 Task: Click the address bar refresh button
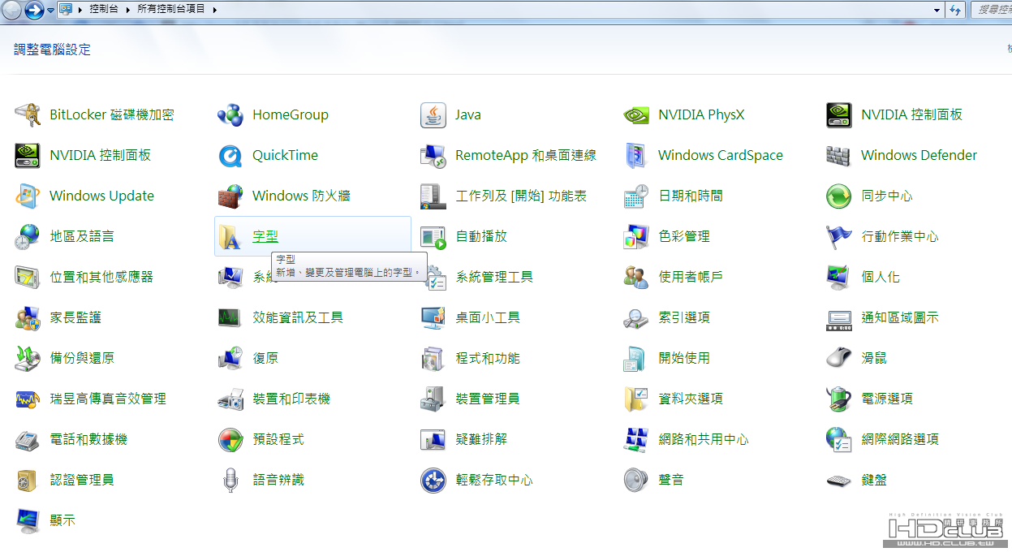click(955, 10)
